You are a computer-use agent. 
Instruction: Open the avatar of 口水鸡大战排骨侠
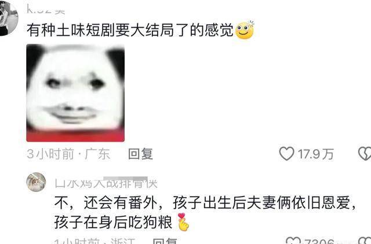point(36,182)
